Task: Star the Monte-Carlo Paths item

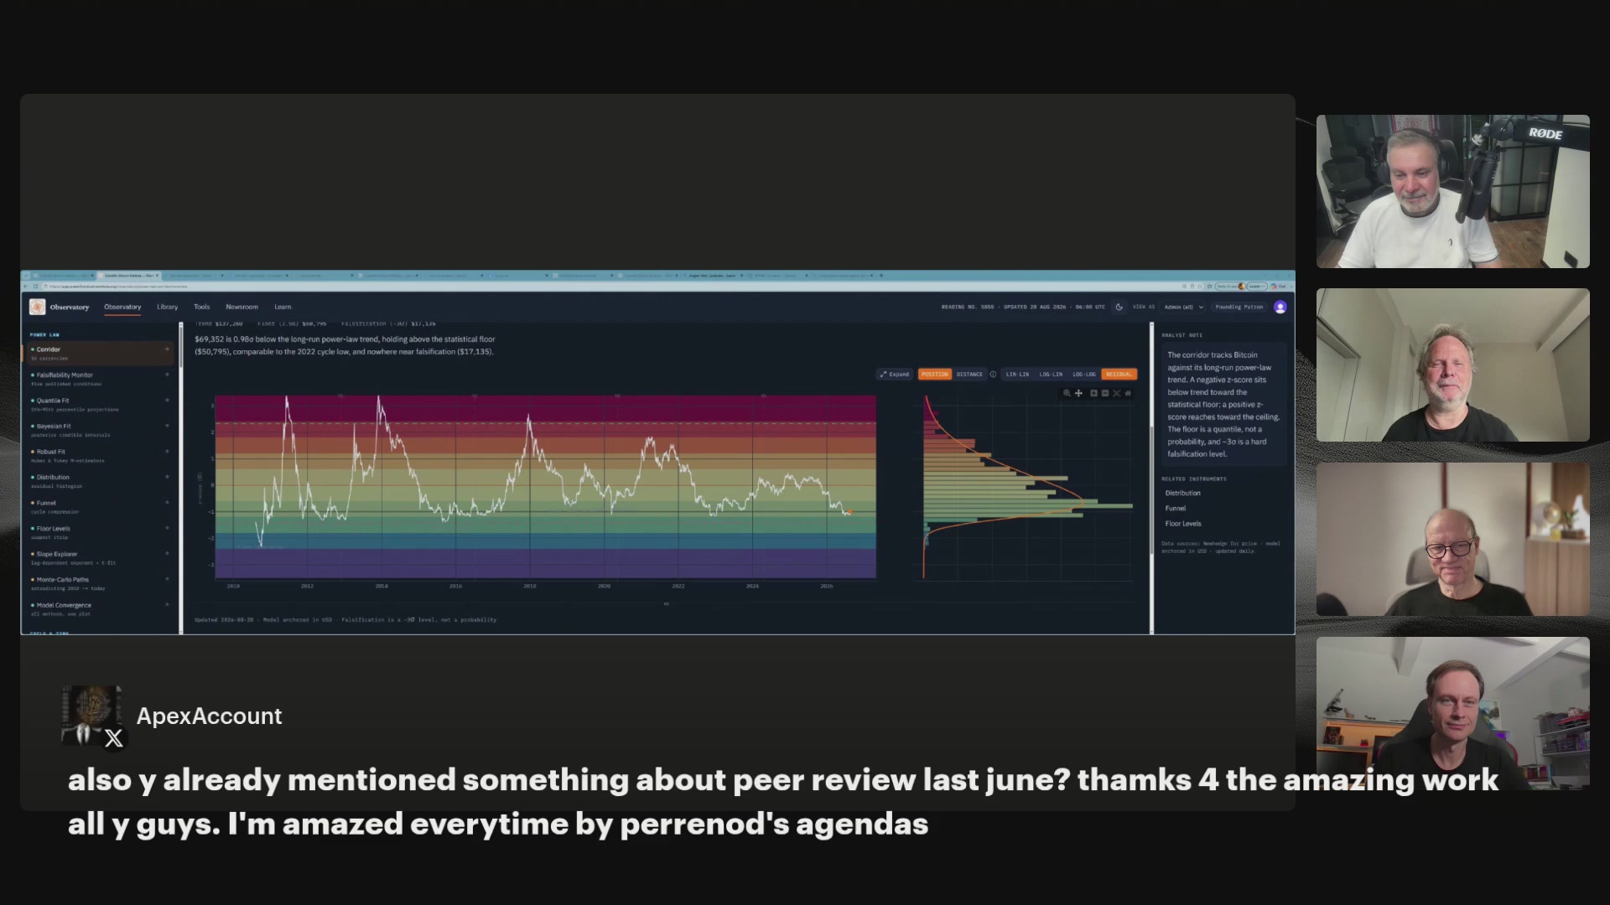Action: [x=167, y=579]
